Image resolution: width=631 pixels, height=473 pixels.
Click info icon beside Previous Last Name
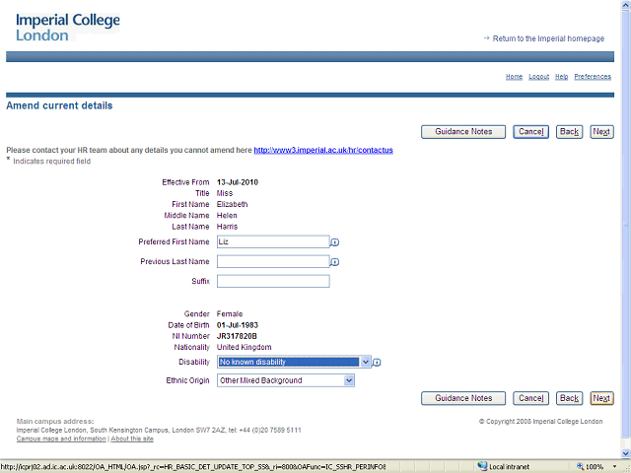(x=335, y=262)
